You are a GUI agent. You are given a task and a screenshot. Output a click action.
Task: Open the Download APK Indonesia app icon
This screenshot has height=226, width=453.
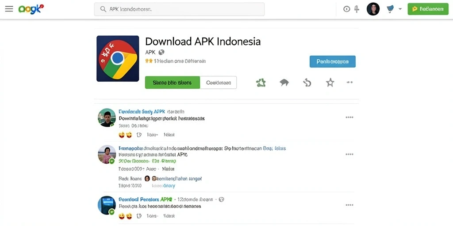(118, 59)
